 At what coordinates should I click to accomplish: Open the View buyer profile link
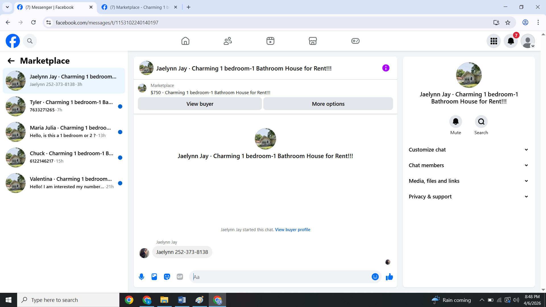(x=292, y=230)
